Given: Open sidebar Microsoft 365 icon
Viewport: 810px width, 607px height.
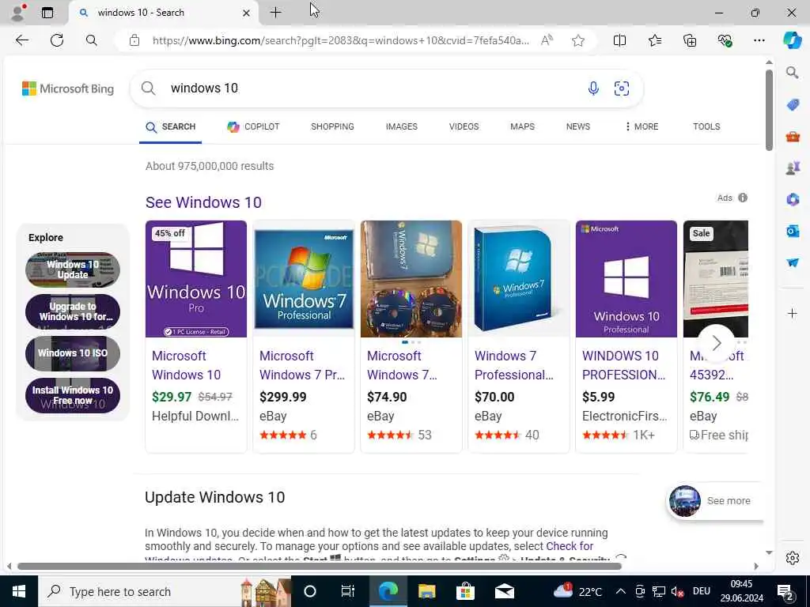Looking at the screenshot, I should (x=793, y=199).
